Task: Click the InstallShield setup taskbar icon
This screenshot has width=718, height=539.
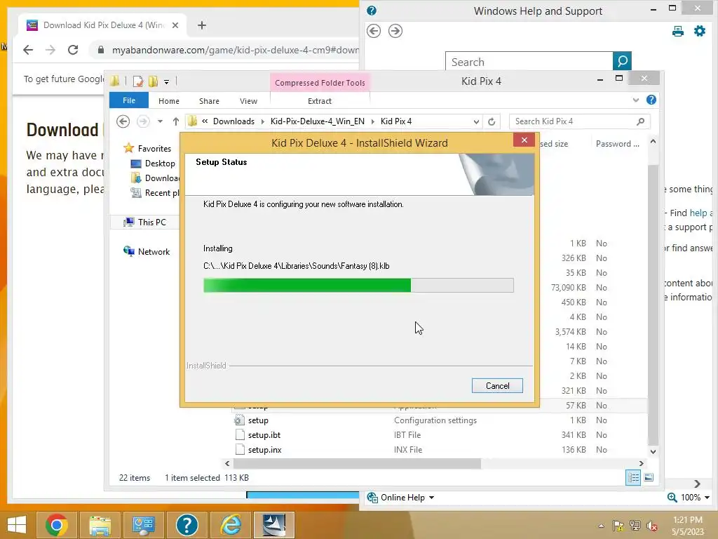Action: tap(274, 525)
